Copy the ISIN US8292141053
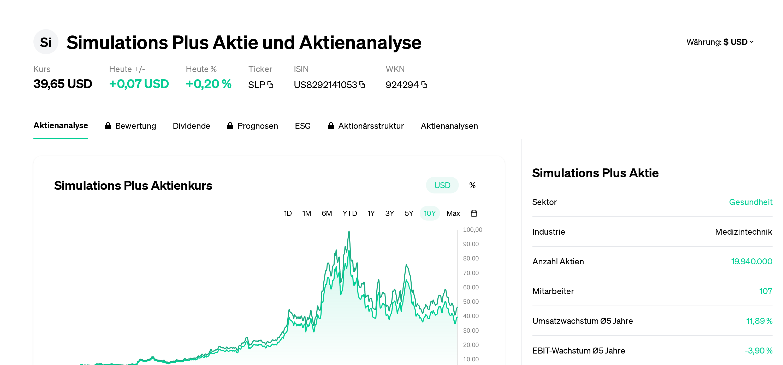 tap(362, 85)
